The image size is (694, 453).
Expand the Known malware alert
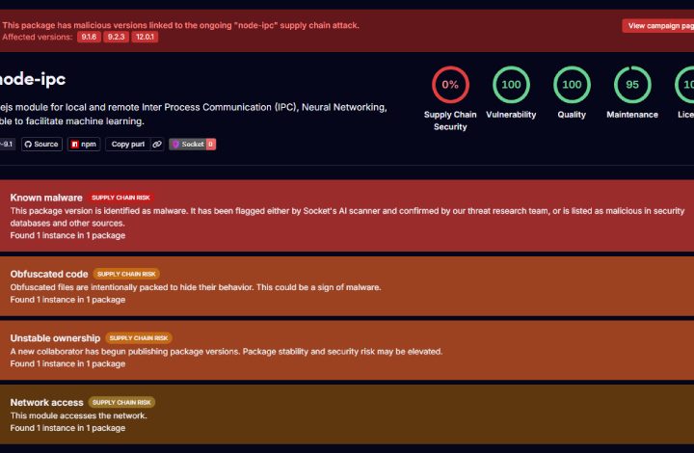[347, 216]
